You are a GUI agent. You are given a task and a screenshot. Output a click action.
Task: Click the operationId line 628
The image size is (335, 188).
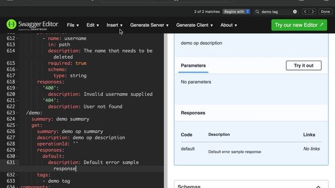[x=58, y=144]
